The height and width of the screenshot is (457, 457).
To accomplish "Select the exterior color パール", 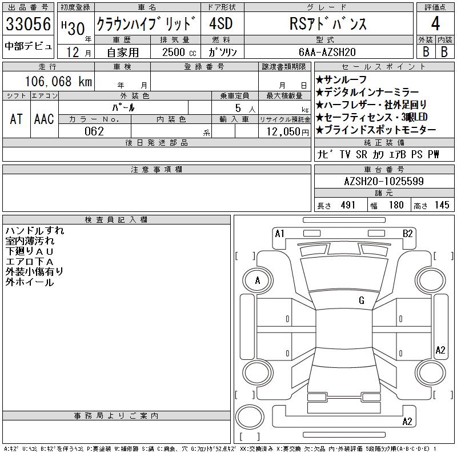I will tap(123, 107).
